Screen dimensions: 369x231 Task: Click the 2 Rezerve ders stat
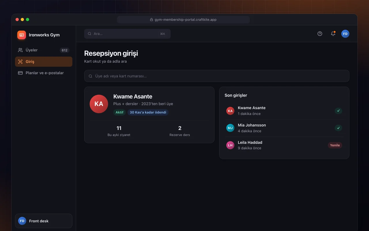coord(180,131)
